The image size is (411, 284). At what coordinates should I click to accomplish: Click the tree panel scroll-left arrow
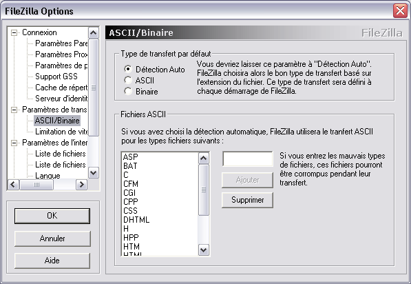[13, 185]
